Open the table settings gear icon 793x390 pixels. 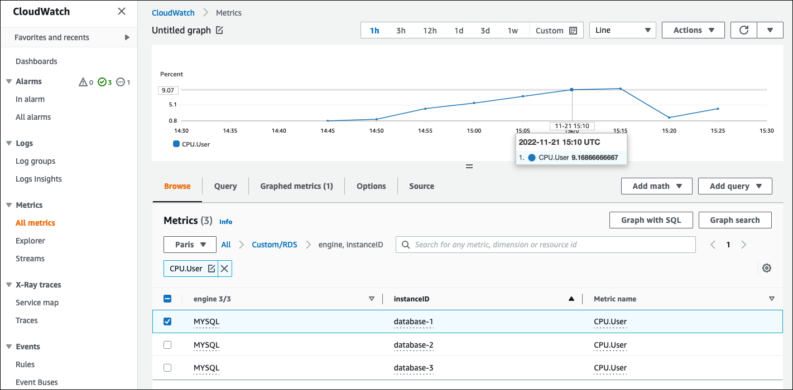[767, 268]
